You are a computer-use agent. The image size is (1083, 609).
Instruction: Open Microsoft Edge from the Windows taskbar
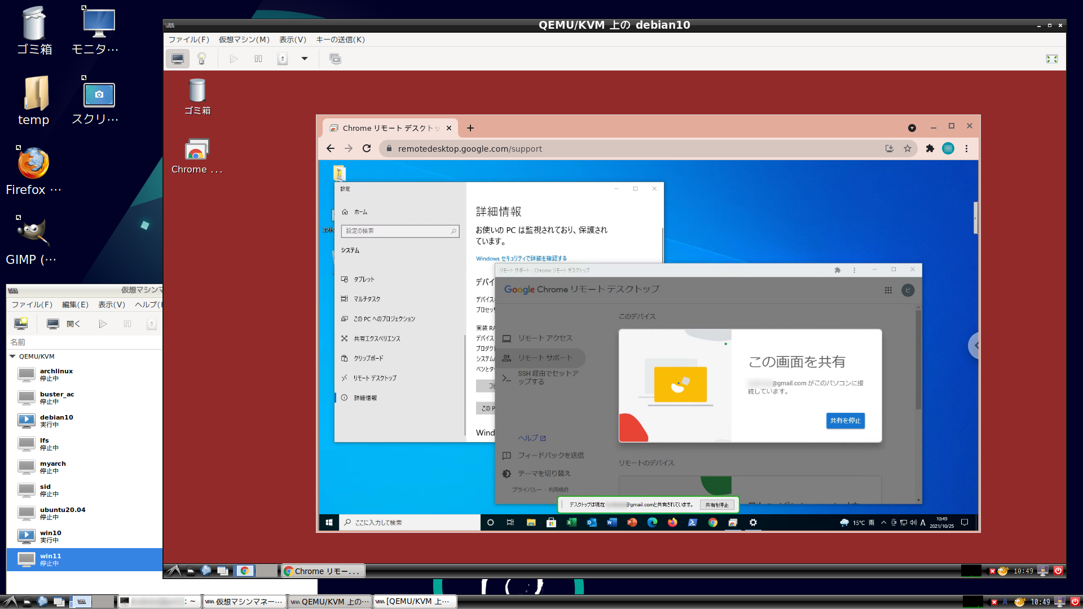coord(652,522)
